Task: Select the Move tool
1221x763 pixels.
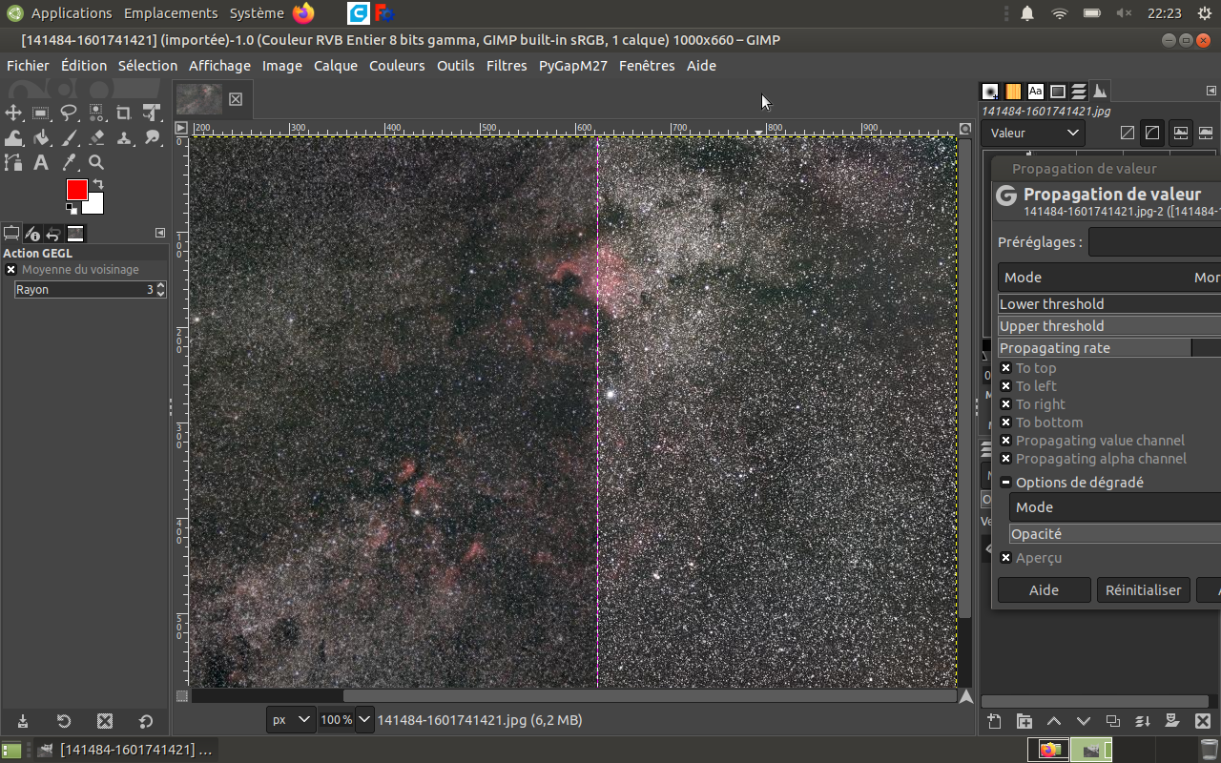Action: tap(13, 113)
